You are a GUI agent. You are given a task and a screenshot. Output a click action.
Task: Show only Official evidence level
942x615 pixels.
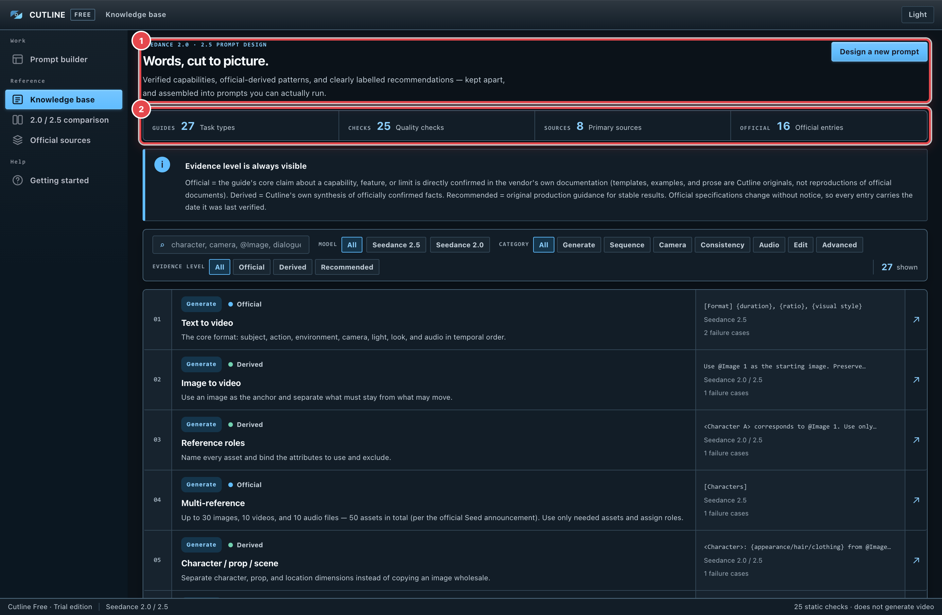[252, 267]
